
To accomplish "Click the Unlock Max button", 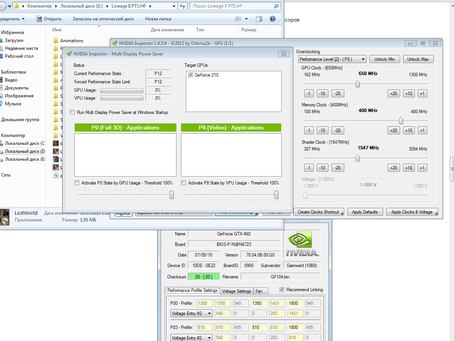I will [x=418, y=59].
